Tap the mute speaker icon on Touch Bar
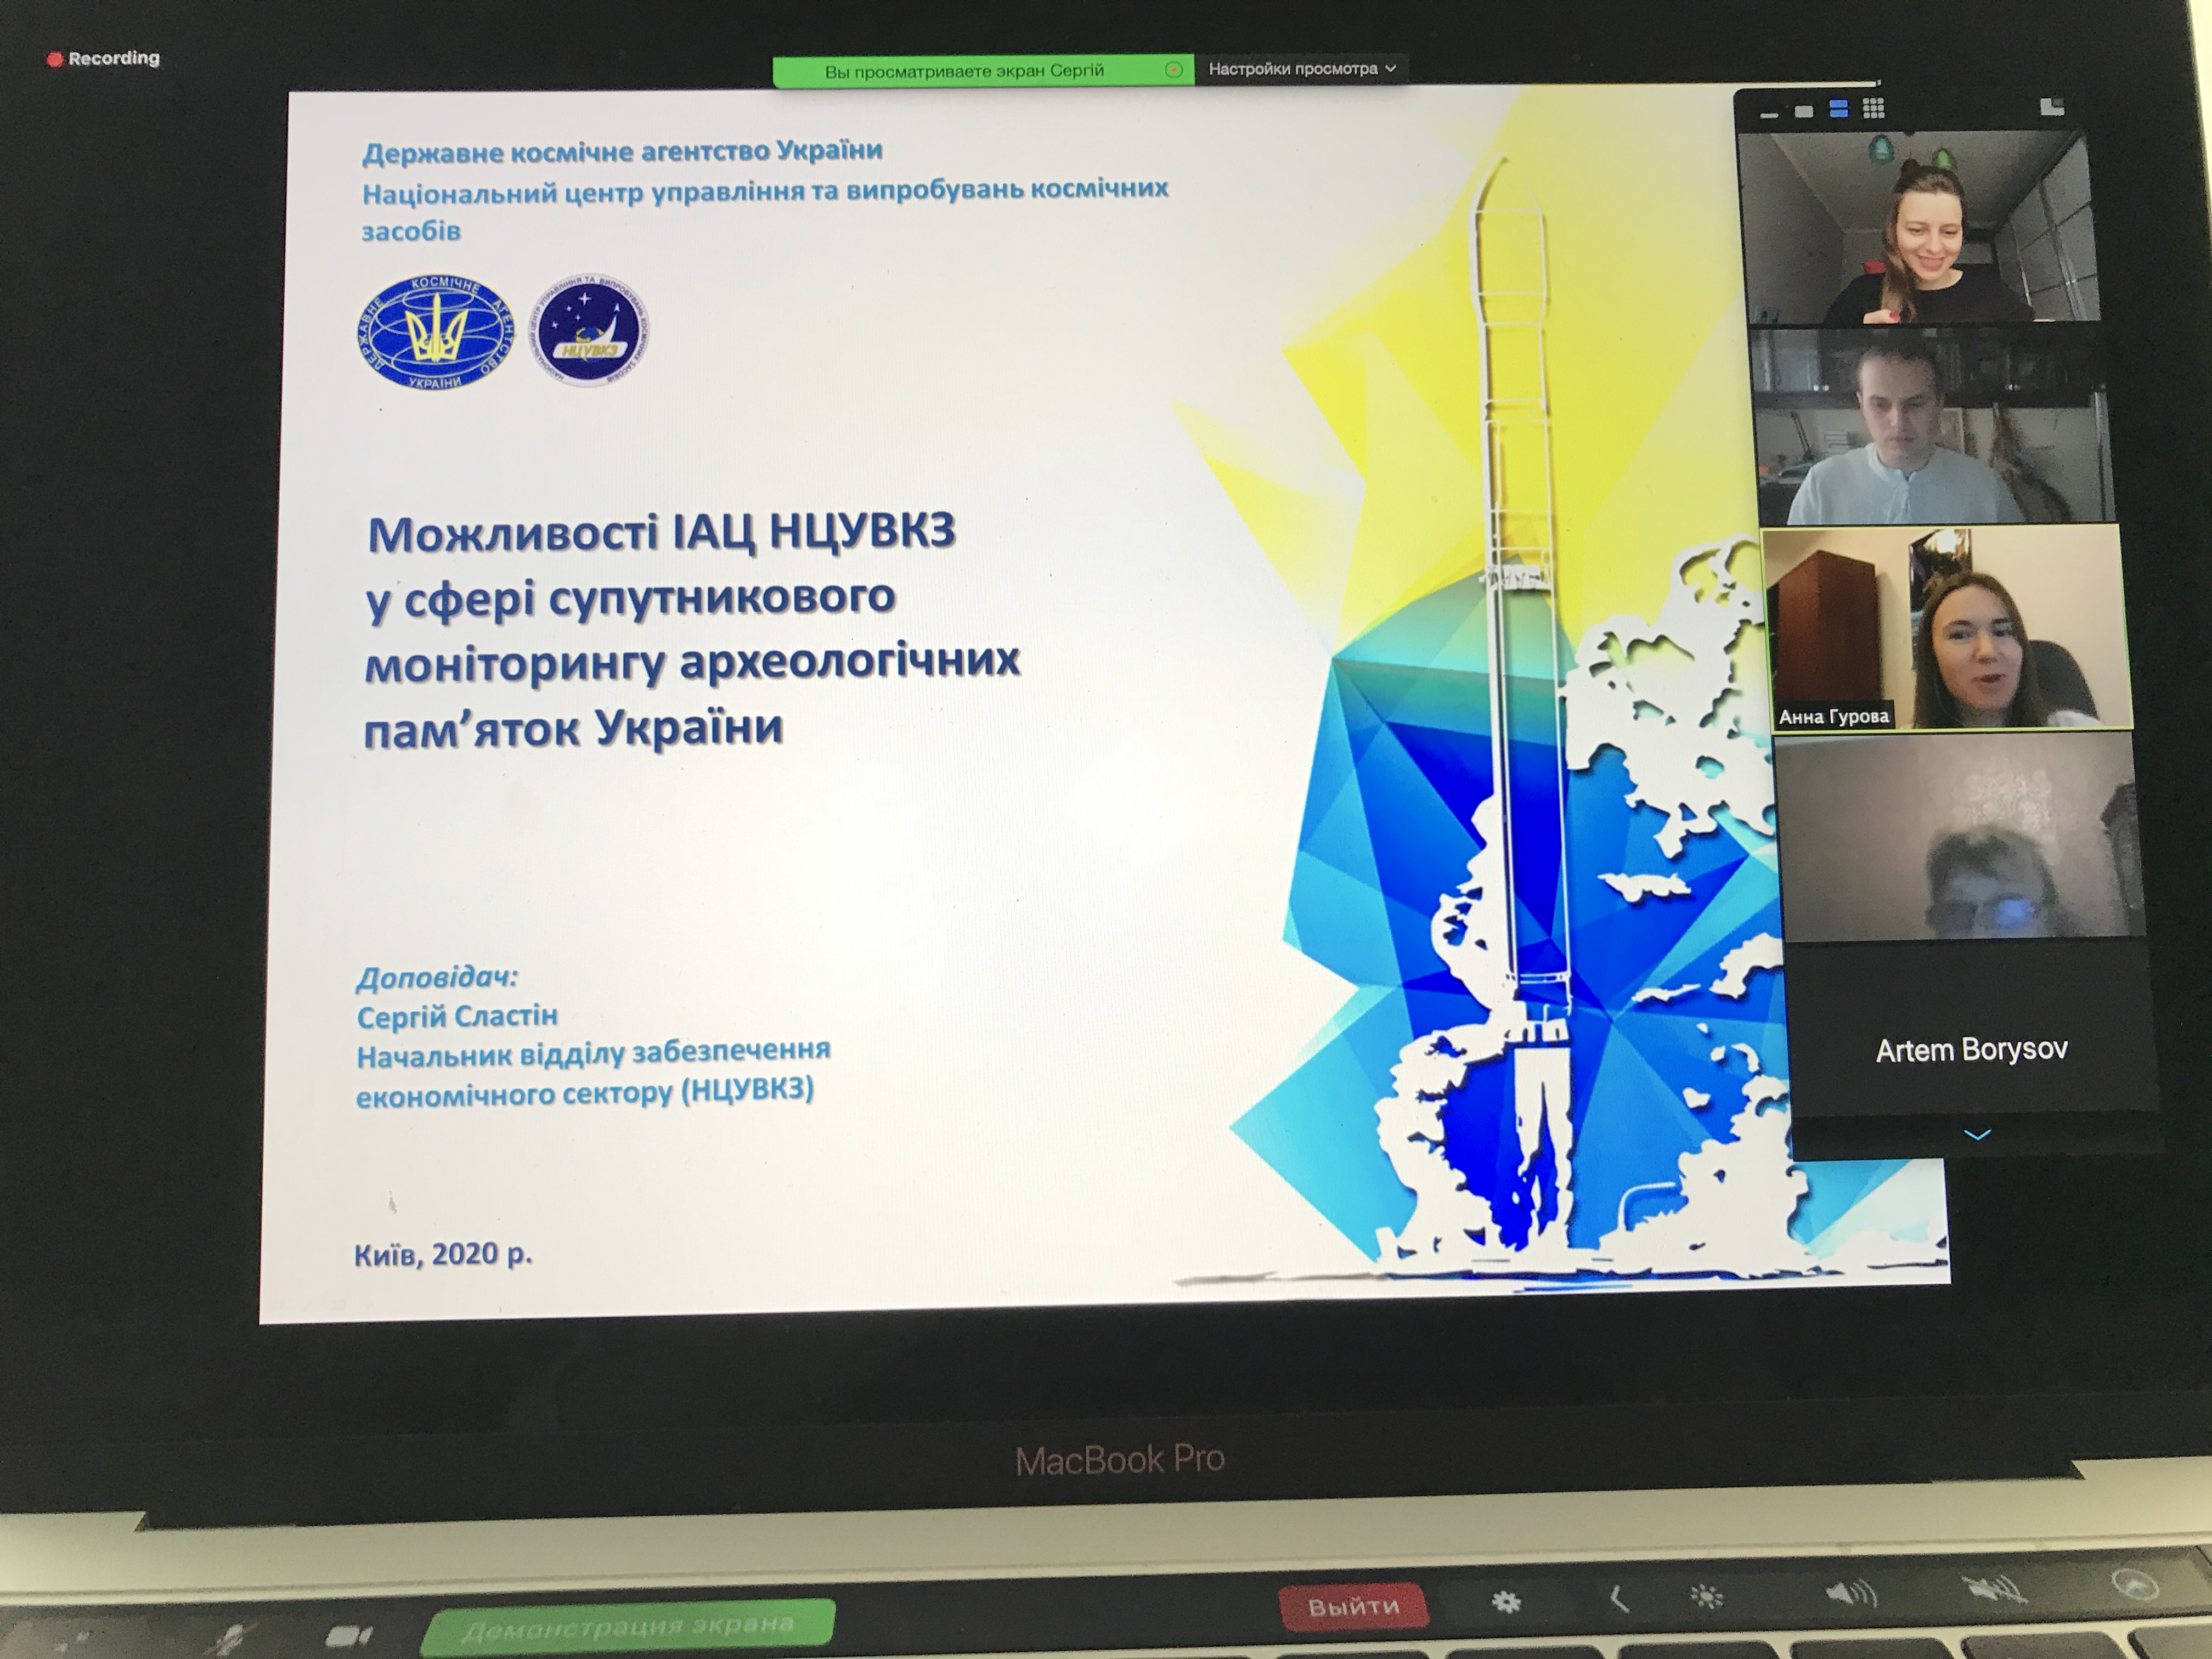Viewport: 2212px width, 1659px height. pos(1995,1589)
